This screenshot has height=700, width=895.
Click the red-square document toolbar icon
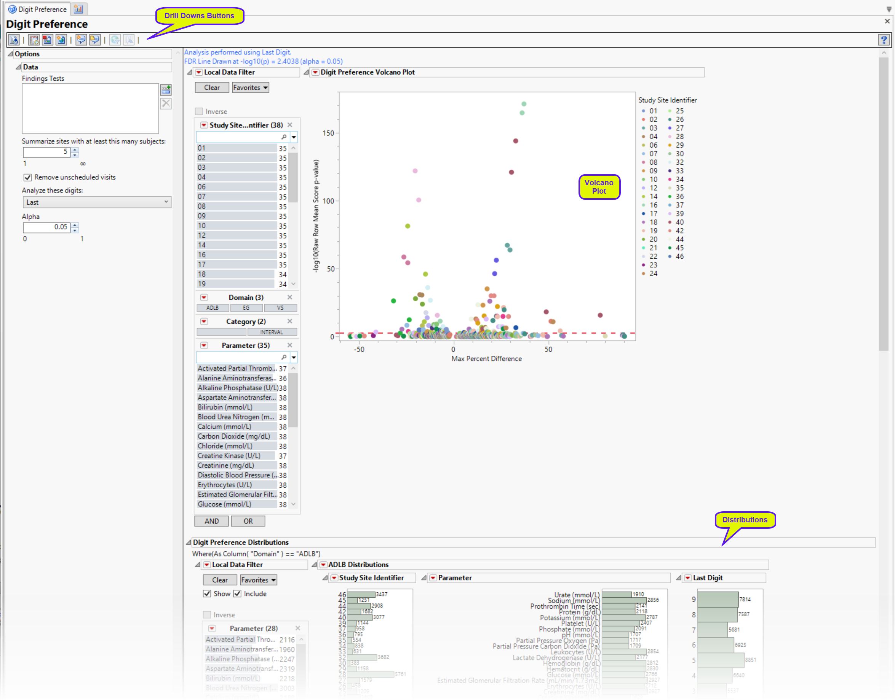[x=48, y=40]
